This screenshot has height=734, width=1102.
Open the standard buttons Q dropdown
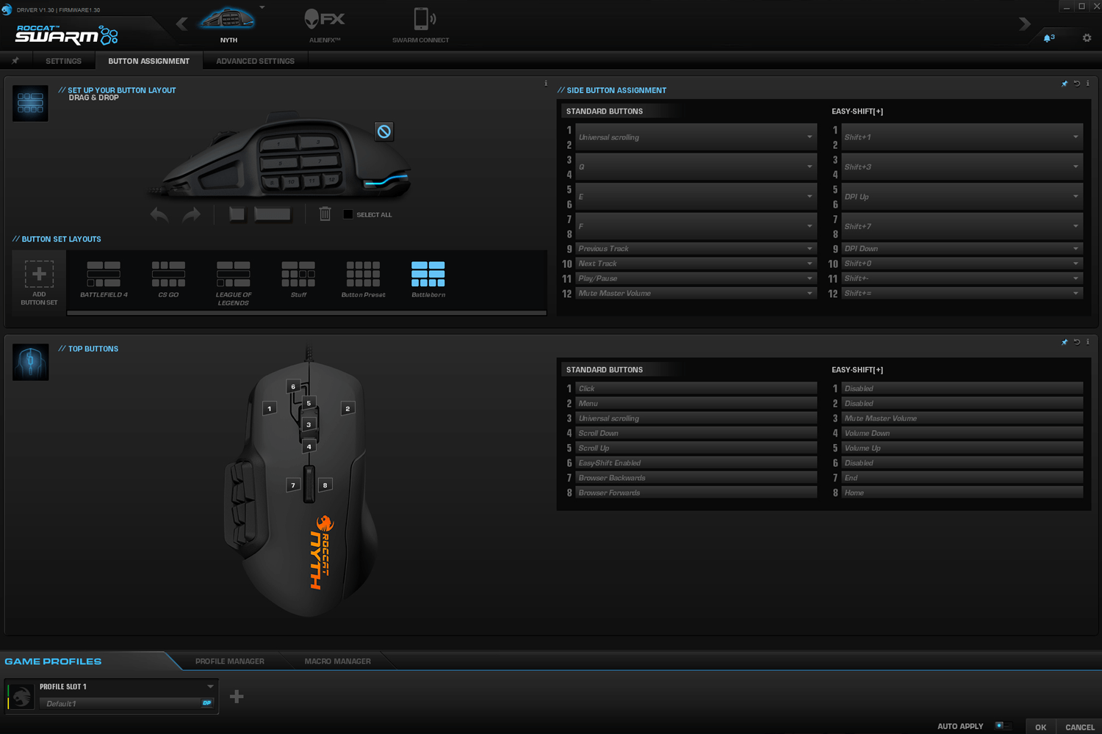tap(696, 167)
